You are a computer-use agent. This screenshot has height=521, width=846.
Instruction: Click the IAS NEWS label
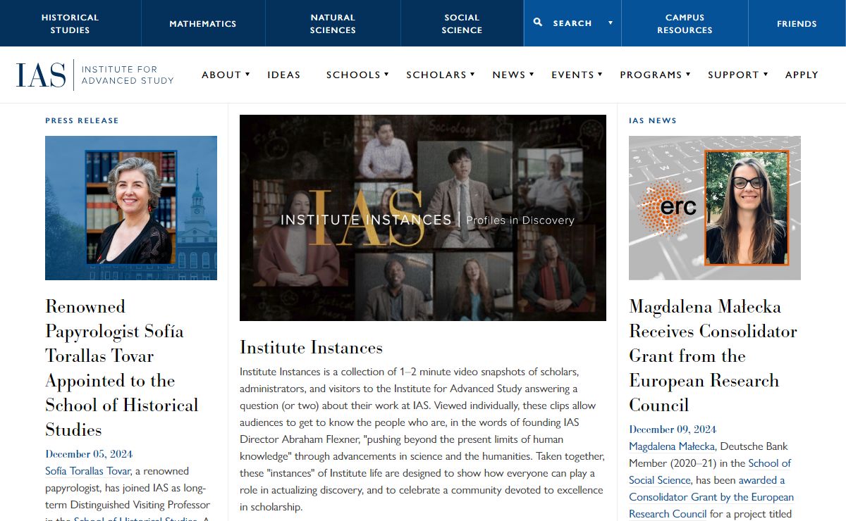click(x=653, y=120)
